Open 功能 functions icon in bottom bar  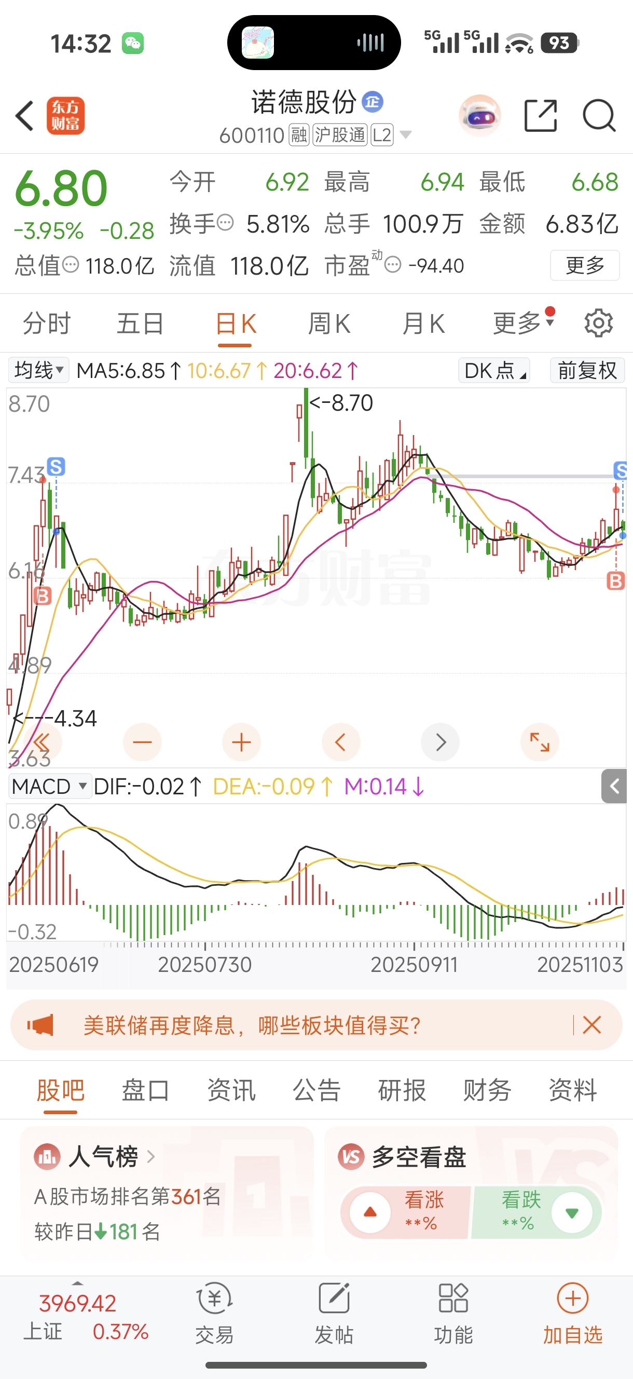[453, 1314]
